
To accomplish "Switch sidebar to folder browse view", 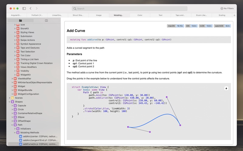I will 21,21.
